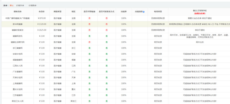Screen dimensions: 230x104
Task: Select the 福建 region cell
Action: (74, 60)
